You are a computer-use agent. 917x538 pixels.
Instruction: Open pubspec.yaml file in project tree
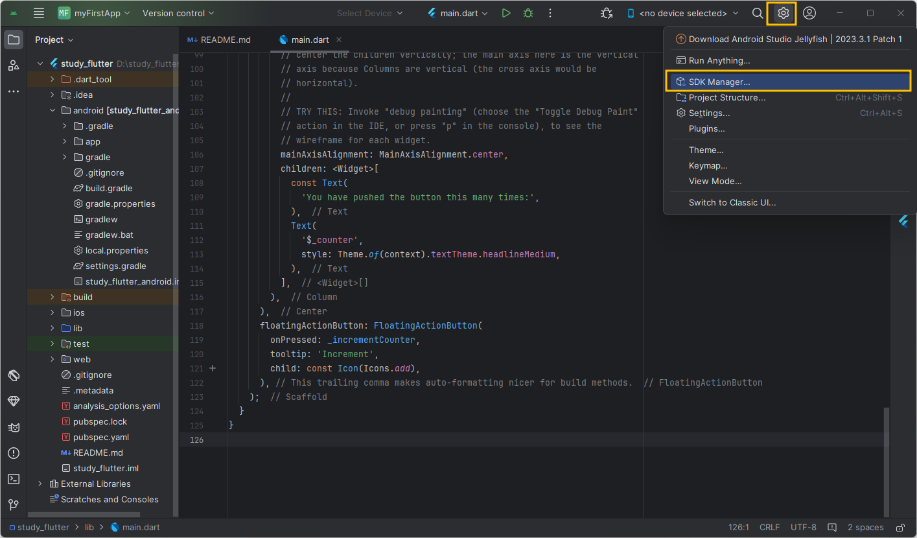click(x=101, y=437)
